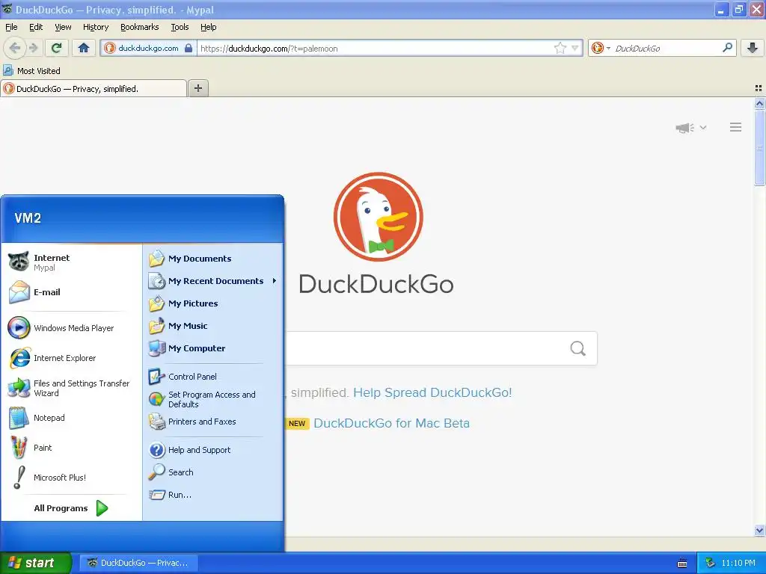The height and width of the screenshot is (574, 766).
Task: Click the taskbar keyboard tray icon
Action: pos(682,564)
